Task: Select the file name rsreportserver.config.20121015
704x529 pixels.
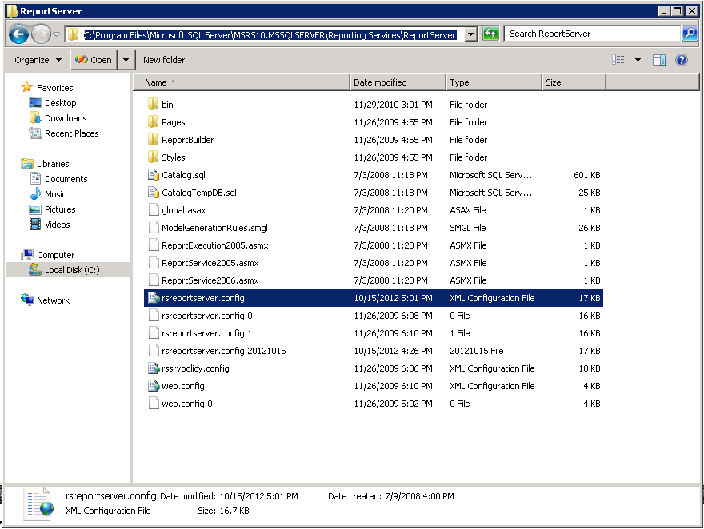Action: click(223, 351)
